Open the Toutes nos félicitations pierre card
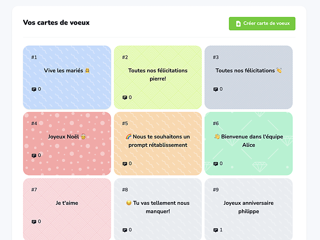 (158, 77)
